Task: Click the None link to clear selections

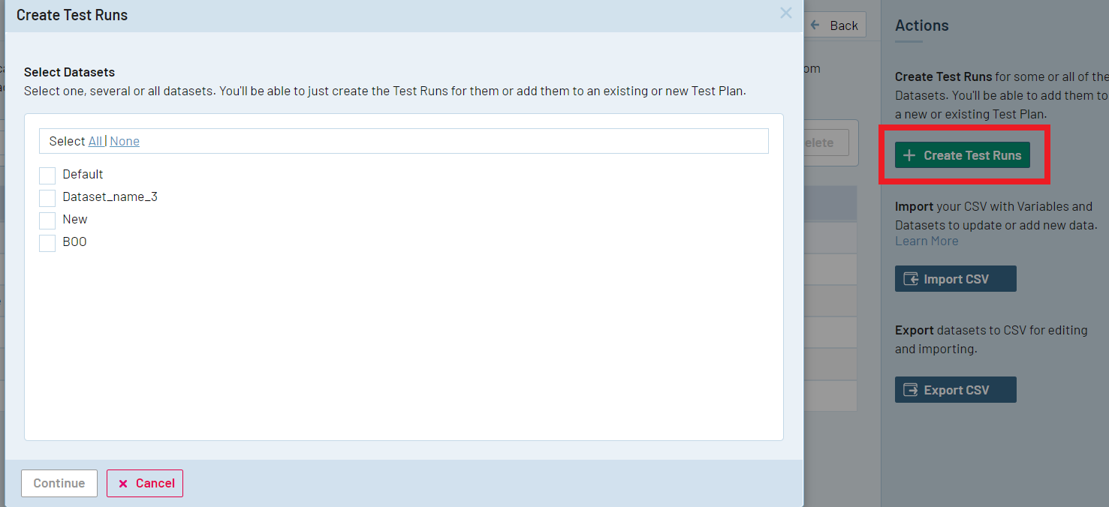Action: click(124, 140)
